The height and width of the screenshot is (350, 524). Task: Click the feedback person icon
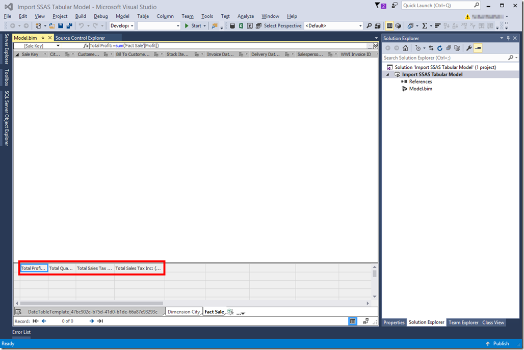point(395,5)
